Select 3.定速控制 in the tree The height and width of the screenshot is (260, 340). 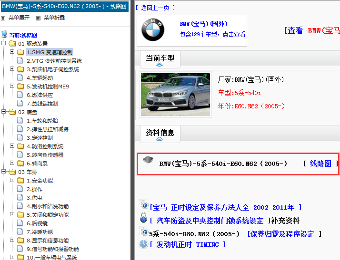[40, 138]
